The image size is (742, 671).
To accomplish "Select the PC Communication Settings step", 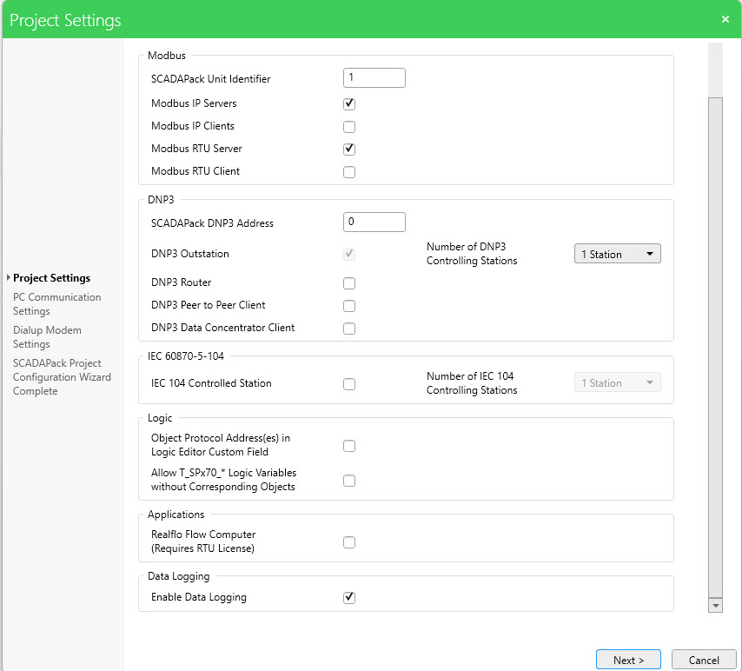I will tap(56, 304).
